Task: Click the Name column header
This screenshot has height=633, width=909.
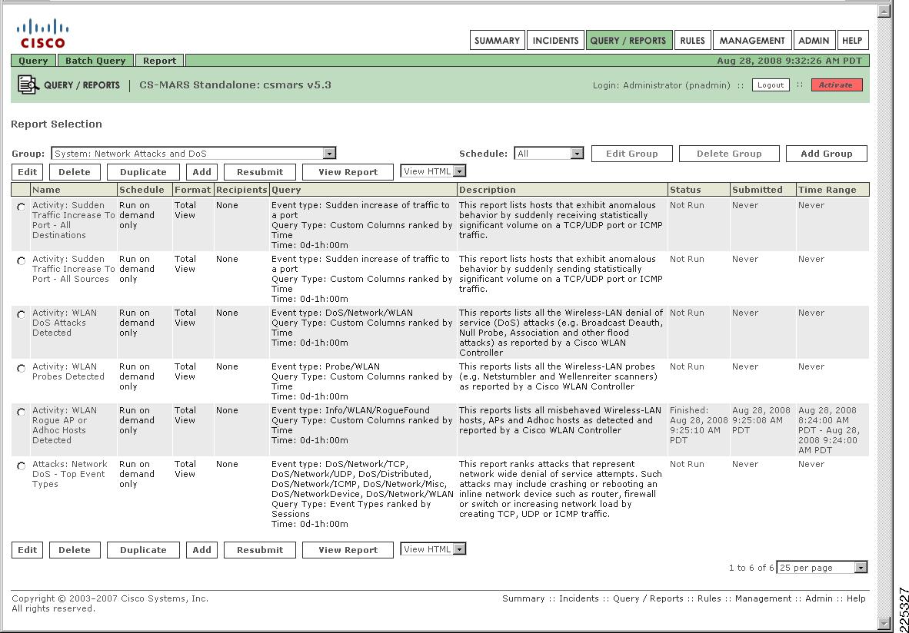Action: [74, 190]
